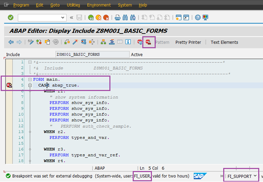This screenshot has height=182, width=263.
Task: Click the blue left arrow navigation icon
Action: (x=11, y=42)
